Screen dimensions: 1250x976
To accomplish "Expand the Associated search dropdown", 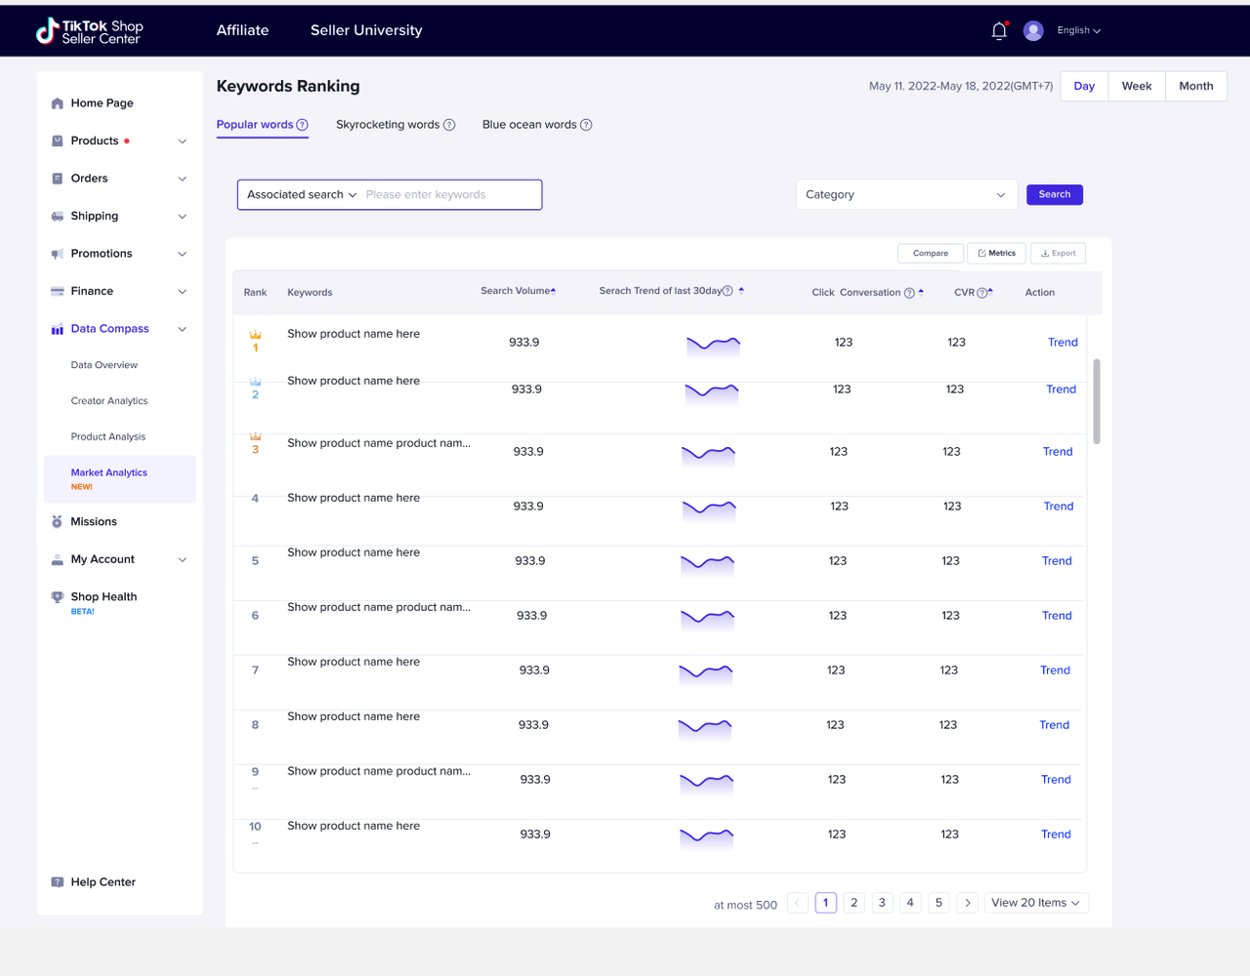I will (x=302, y=194).
